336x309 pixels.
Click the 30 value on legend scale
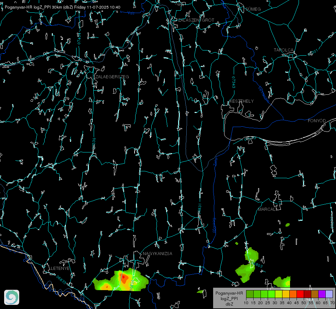(x=275, y=303)
